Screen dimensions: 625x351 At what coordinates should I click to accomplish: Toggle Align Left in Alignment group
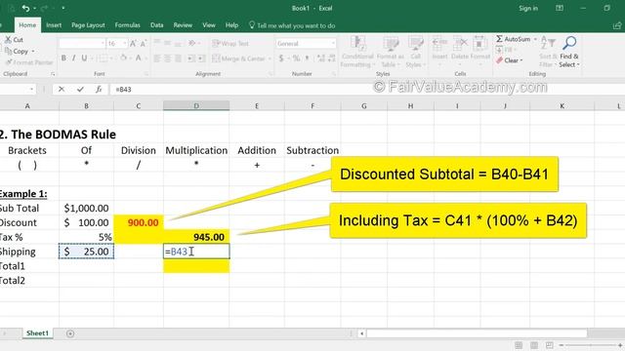(x=157, y=58)
